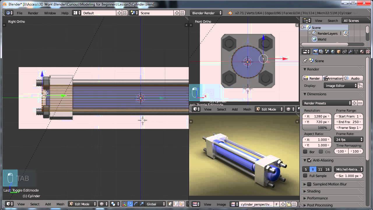Click the resolution 100% percentage slider

pos(317,128)
